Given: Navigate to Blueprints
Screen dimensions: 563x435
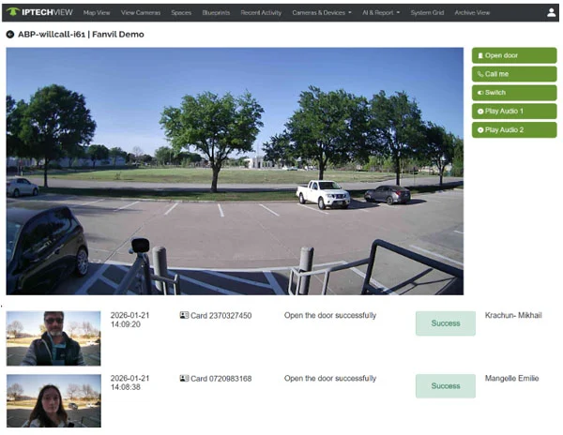Looking at the screenshot, I should pos(216,13).
